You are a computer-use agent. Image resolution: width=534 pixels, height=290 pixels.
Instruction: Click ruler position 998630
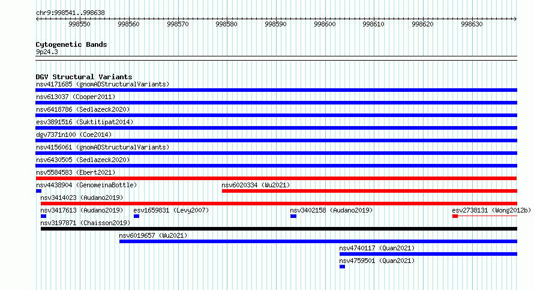coord(472,24)
